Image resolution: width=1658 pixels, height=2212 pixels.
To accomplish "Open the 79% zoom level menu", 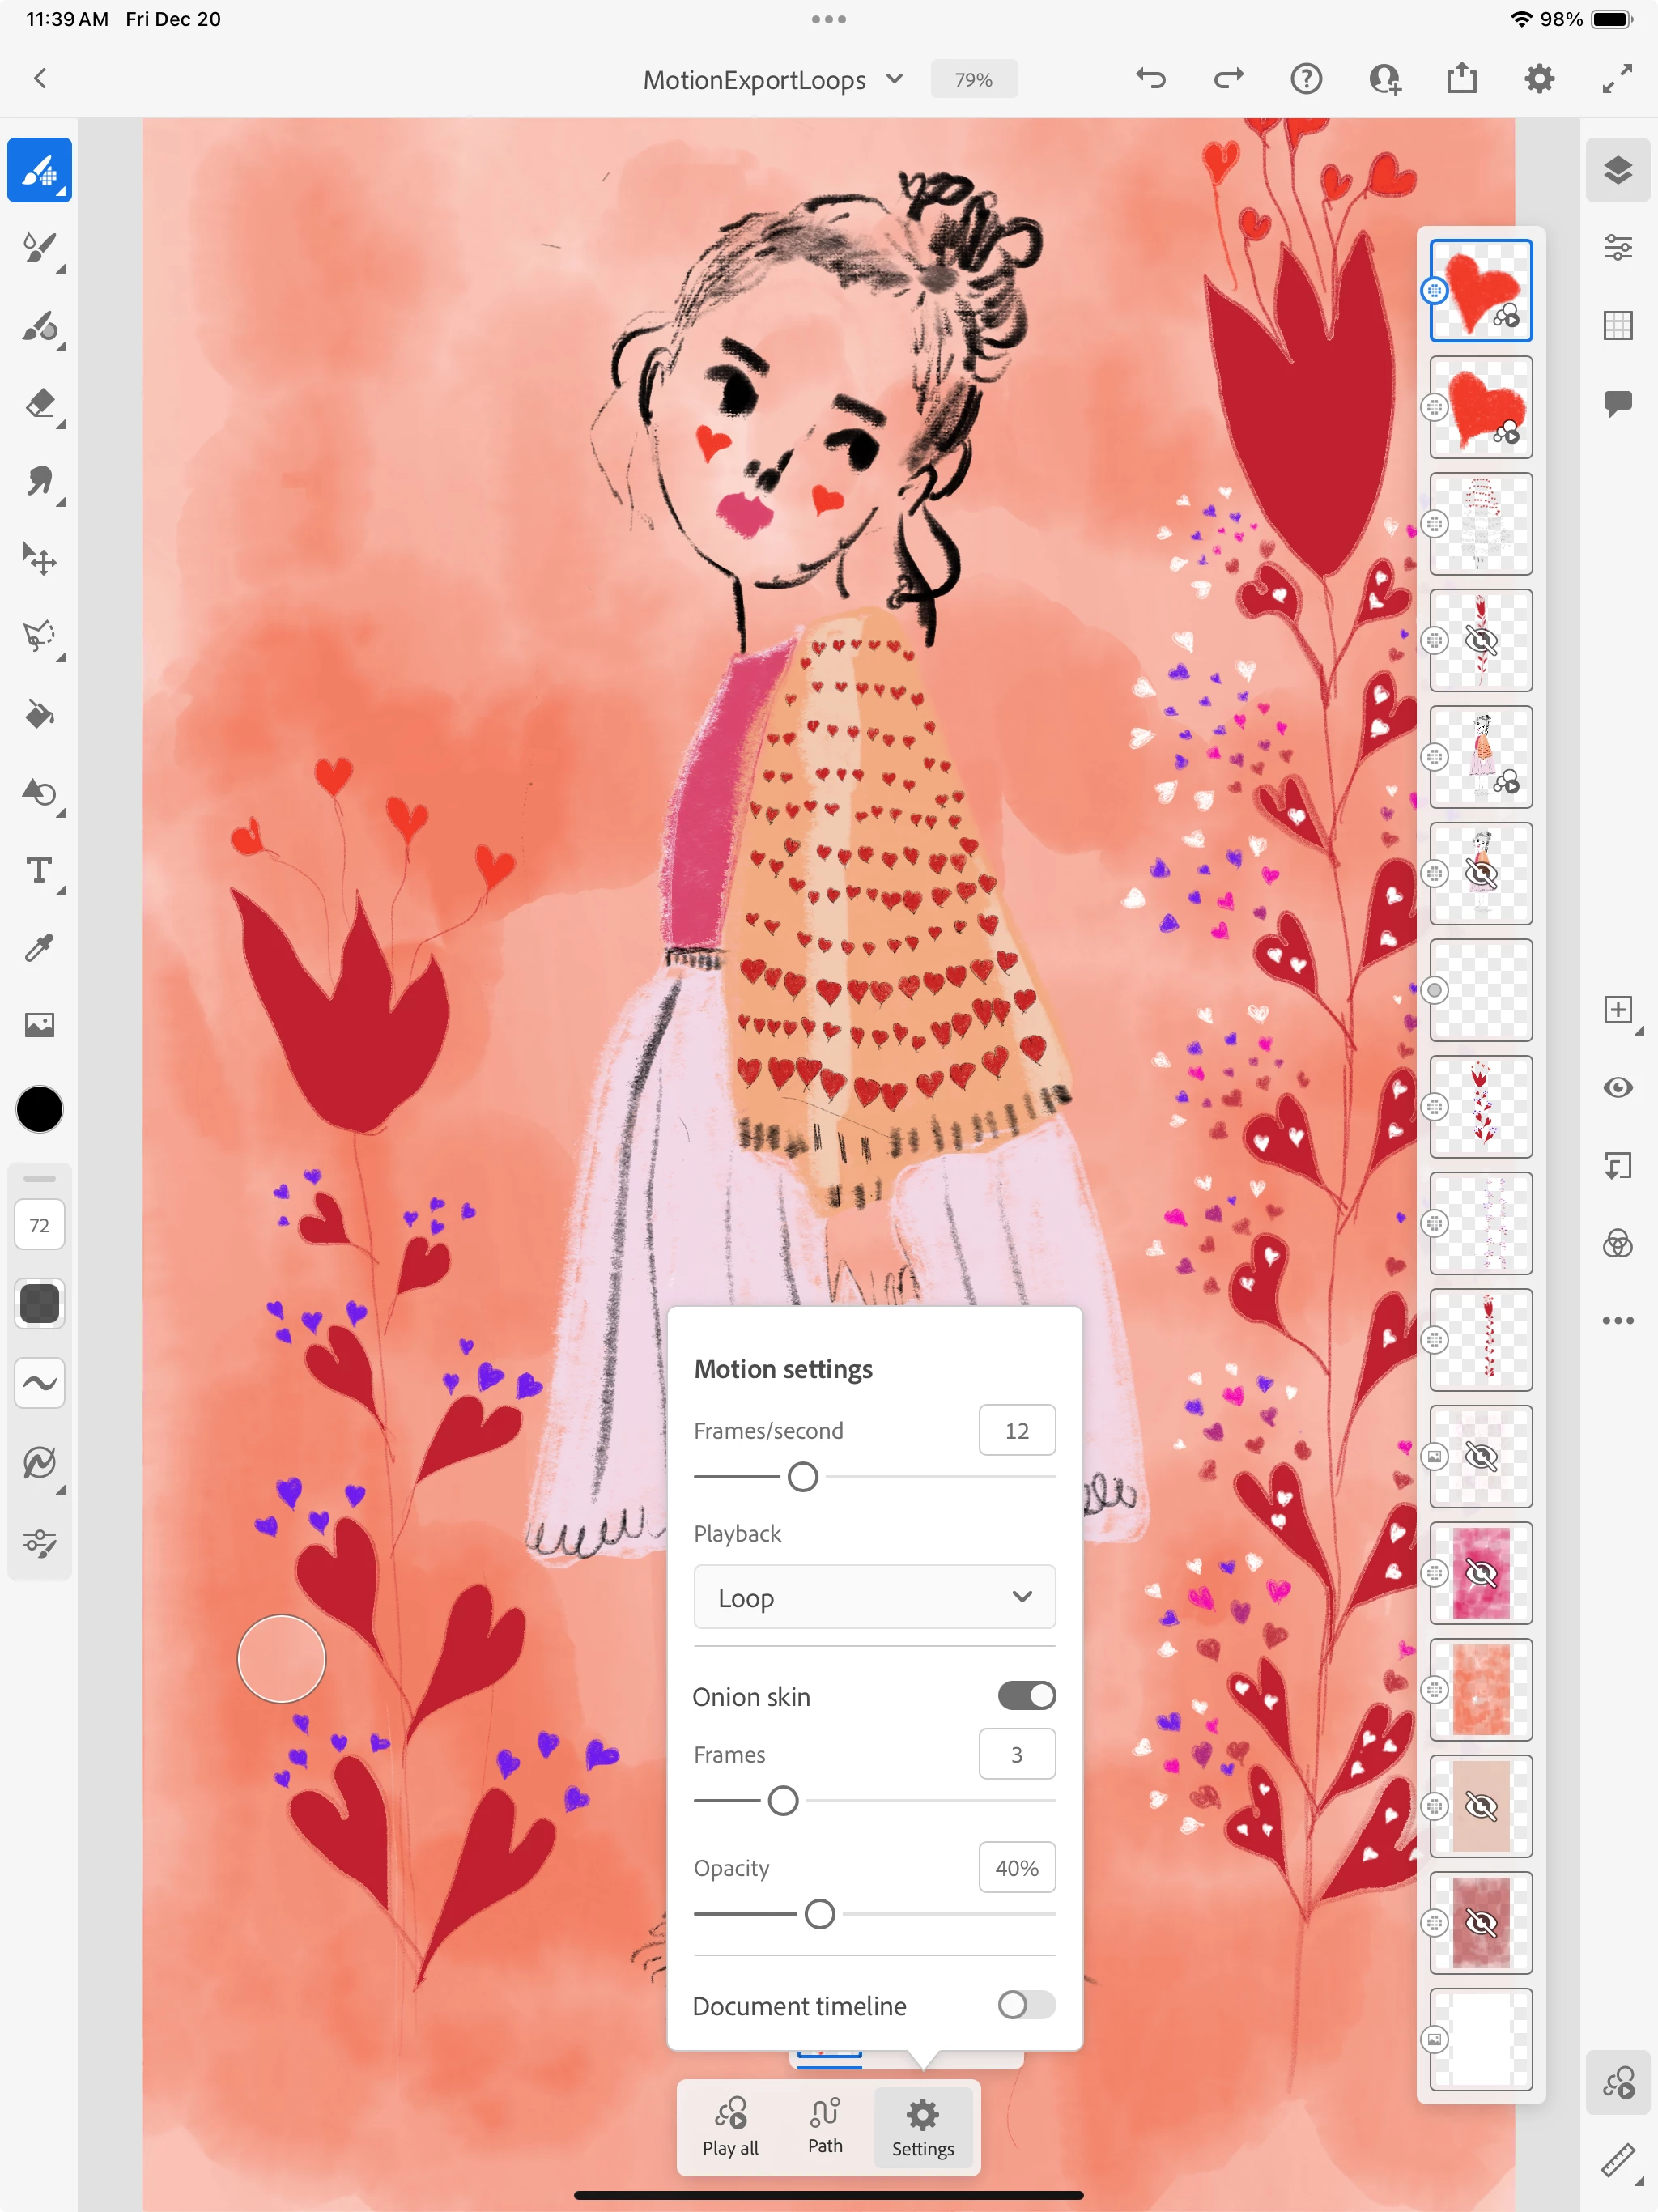I will 973,80.
